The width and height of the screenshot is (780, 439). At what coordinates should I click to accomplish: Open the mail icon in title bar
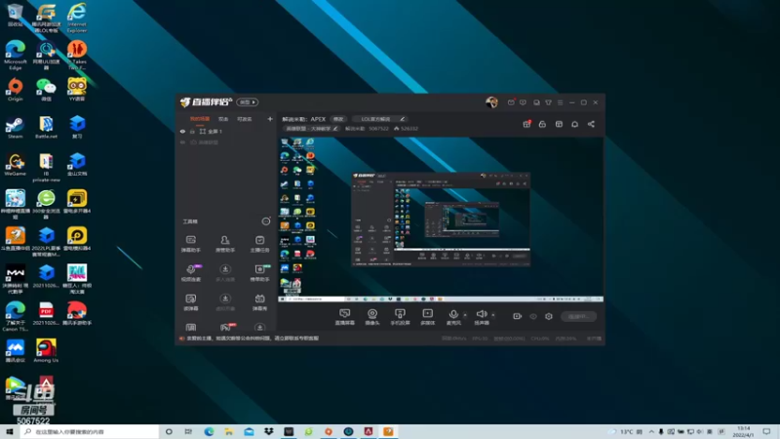511,102
